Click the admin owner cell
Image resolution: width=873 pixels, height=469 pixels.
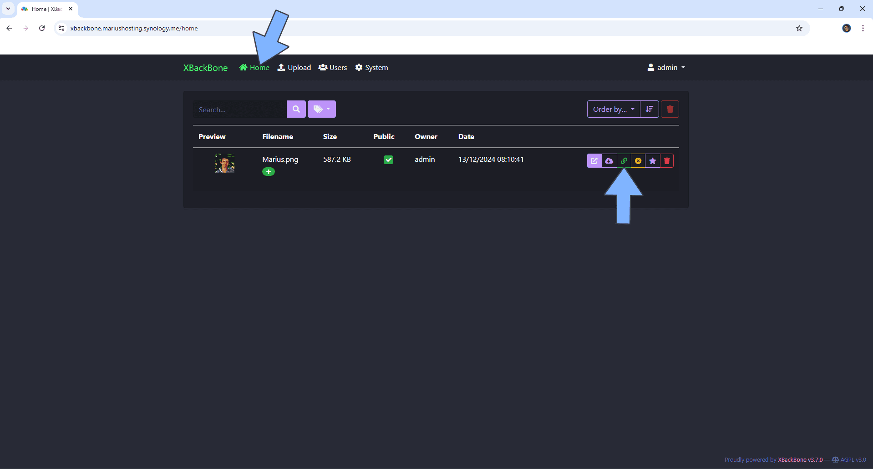tap(425, 160)
